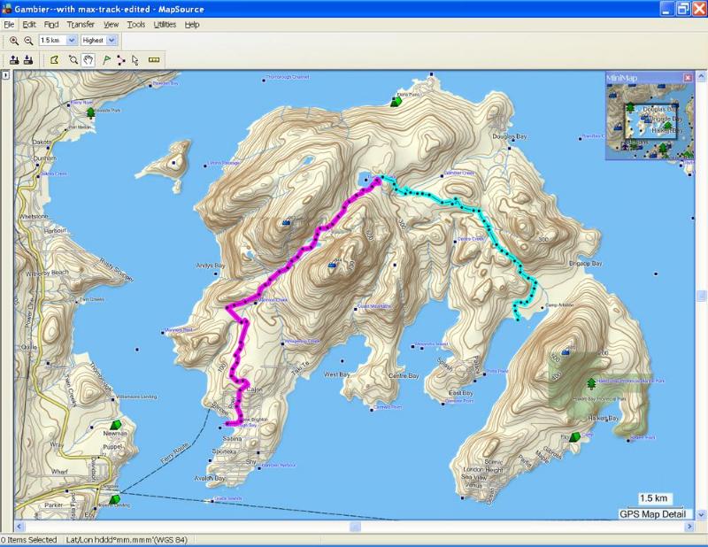
Task: Click the 'East Bay' map label
Action: [x=461, y=393]
